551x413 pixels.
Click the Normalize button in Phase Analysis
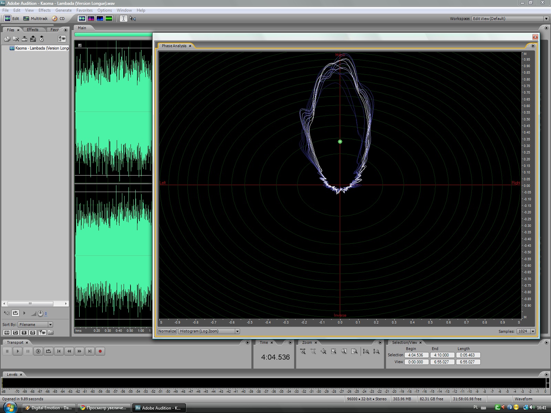click(x=167, y=331)
